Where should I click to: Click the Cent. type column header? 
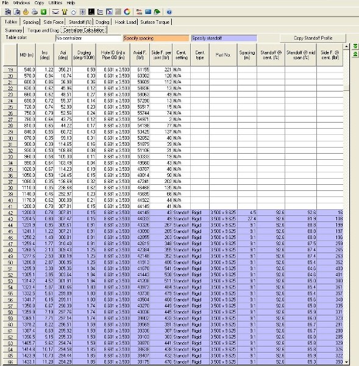[x=200, y=55]
